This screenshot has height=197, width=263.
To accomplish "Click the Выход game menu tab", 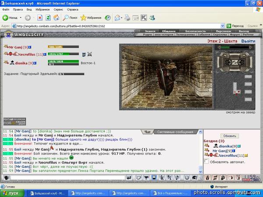I will tap(244, 31).
